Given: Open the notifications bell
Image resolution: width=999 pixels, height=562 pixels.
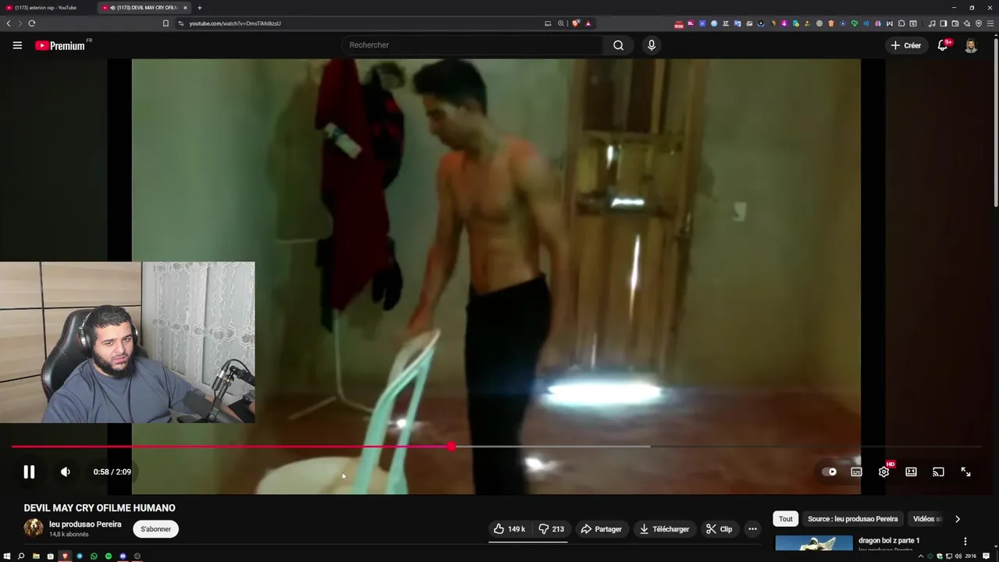Looking at the screenshot, I should pyautogui.click(x=943, y=45).
